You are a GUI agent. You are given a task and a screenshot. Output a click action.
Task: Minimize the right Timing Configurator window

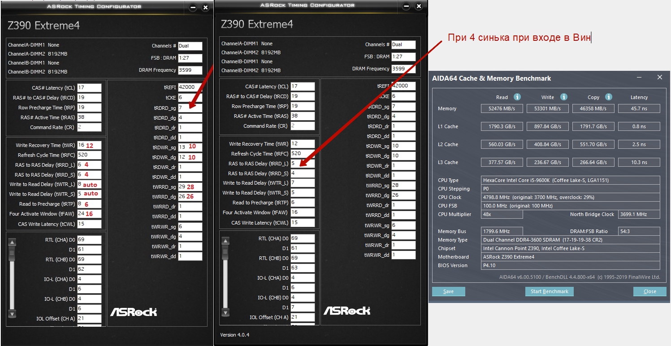(406, 6)
